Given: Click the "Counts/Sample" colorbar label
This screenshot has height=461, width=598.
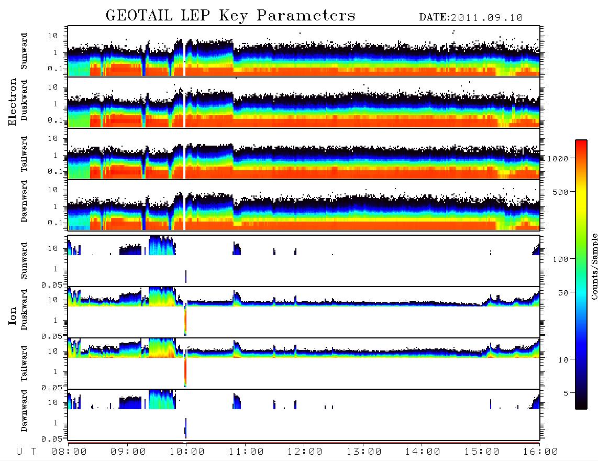Looking at the screenshot, I should point(594,266).
